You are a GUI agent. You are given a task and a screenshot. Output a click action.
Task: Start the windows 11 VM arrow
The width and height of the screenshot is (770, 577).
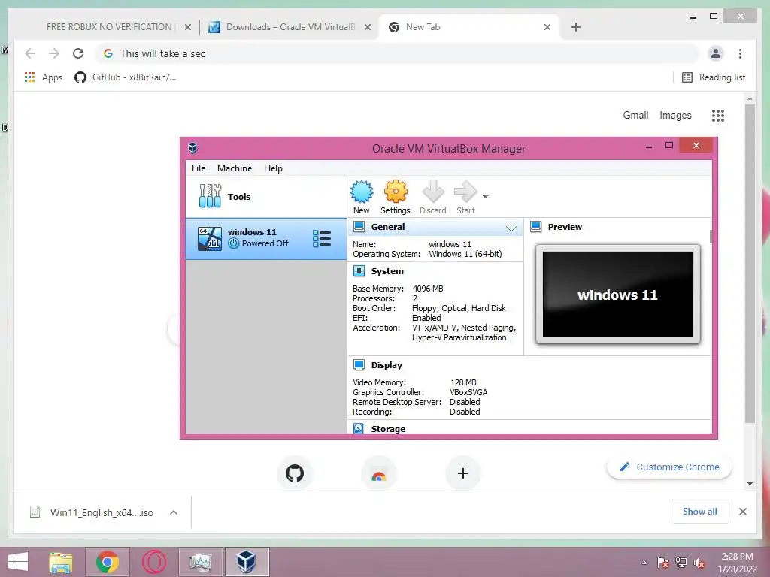[465, 192]
